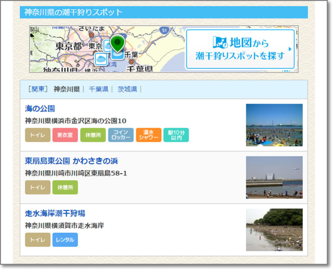Click the map flag icon beside 地図から
The width and height of the screenshot is (332, 269).
coord(220,42)
